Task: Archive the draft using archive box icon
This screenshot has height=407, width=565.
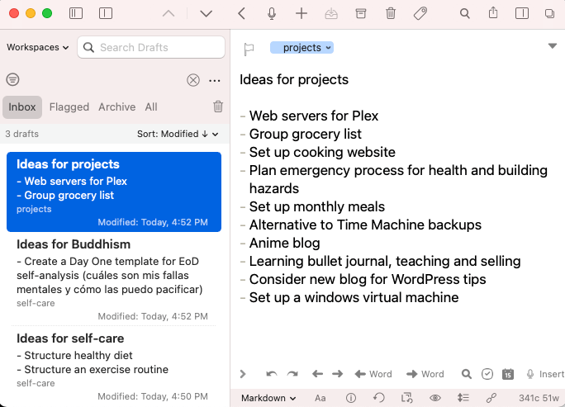Action: click(361, 14)
